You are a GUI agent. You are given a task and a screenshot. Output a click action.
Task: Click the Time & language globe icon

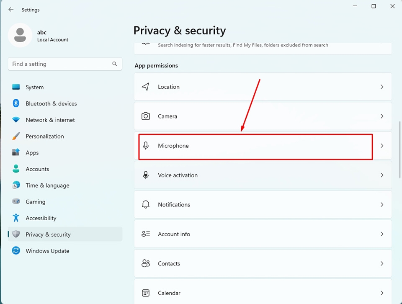(x=16, y=185)
